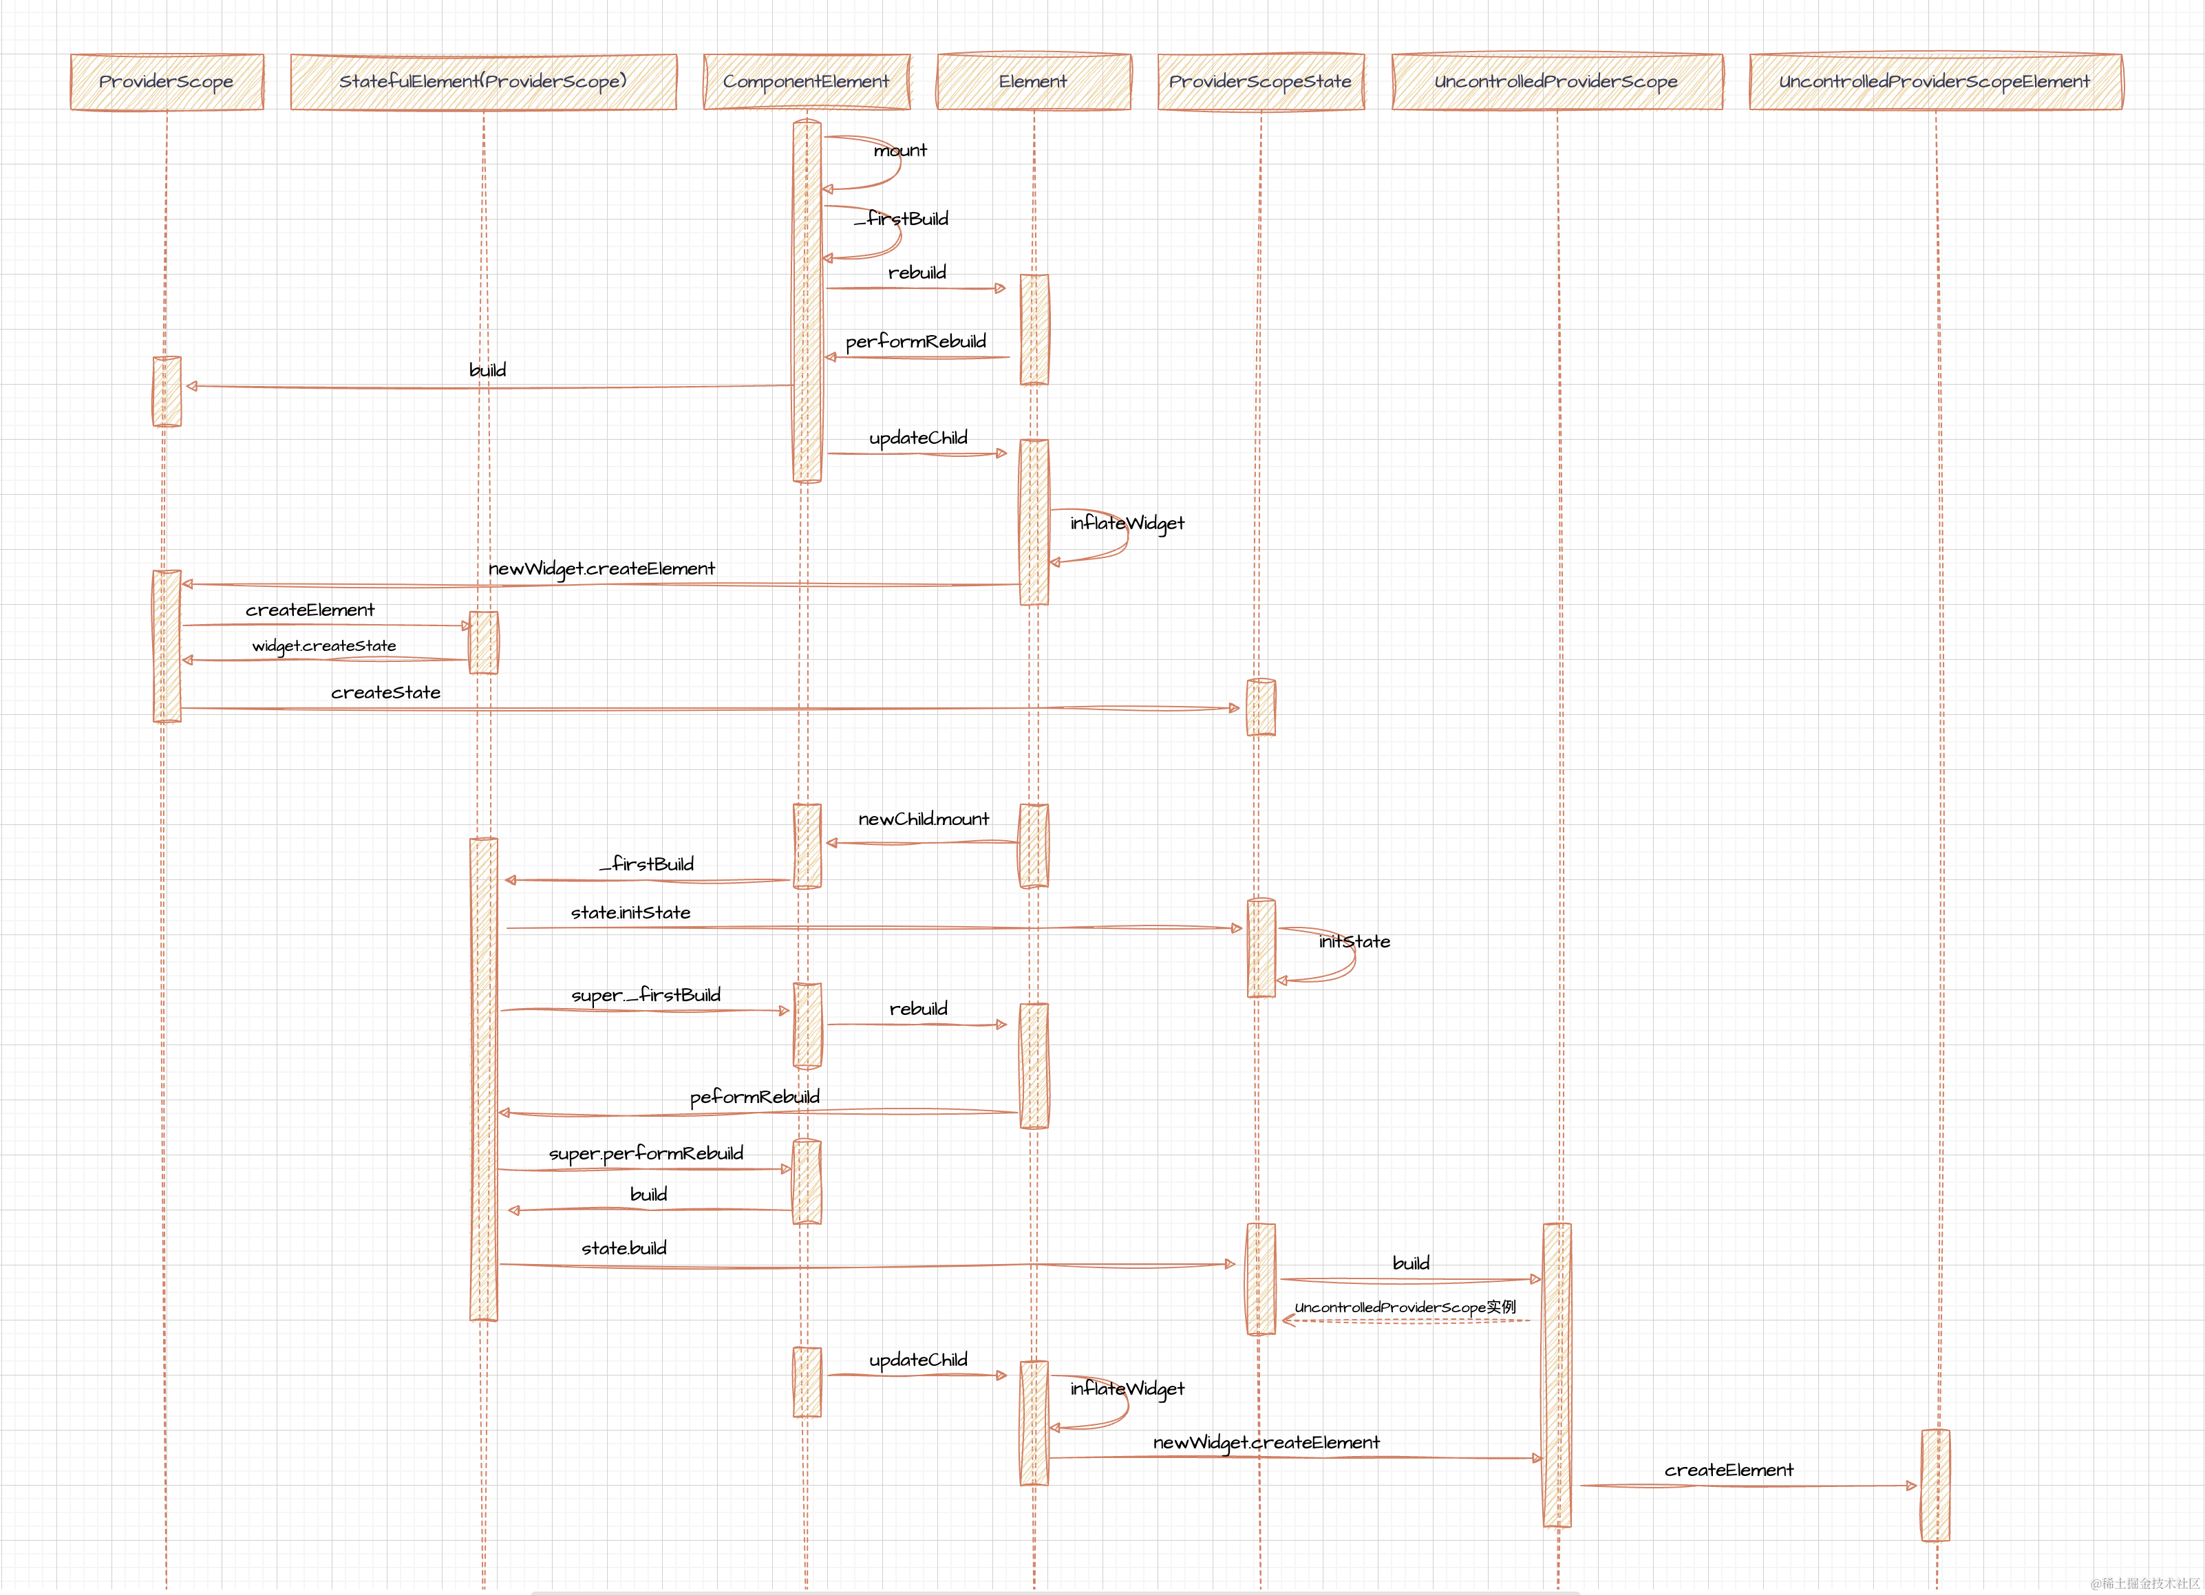Click the peformRebuild message label

pyautogui.click(x=754, y=1098)
